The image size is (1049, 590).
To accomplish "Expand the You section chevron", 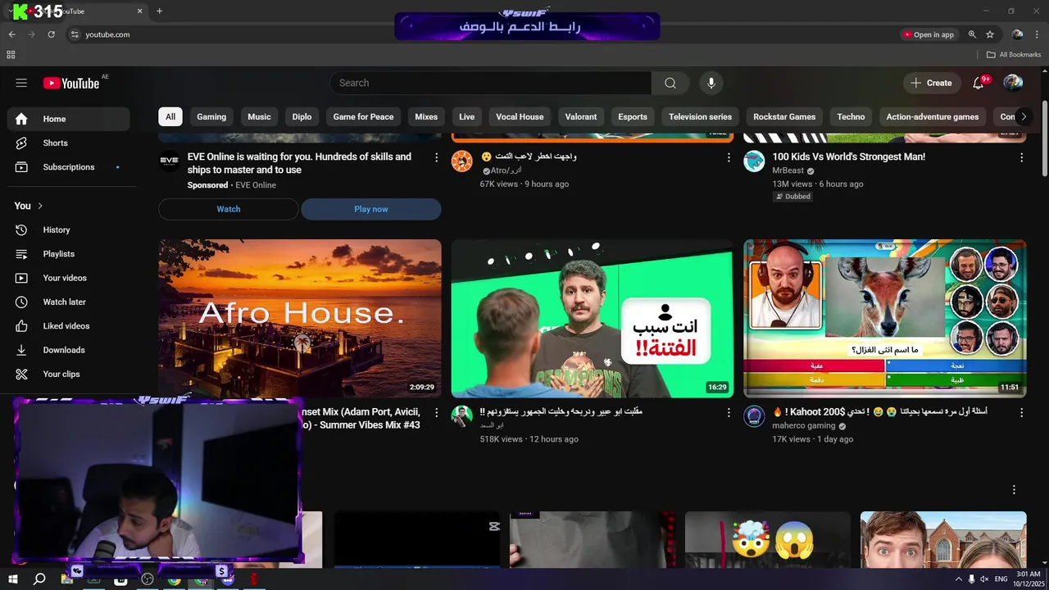I will point(40,206).
